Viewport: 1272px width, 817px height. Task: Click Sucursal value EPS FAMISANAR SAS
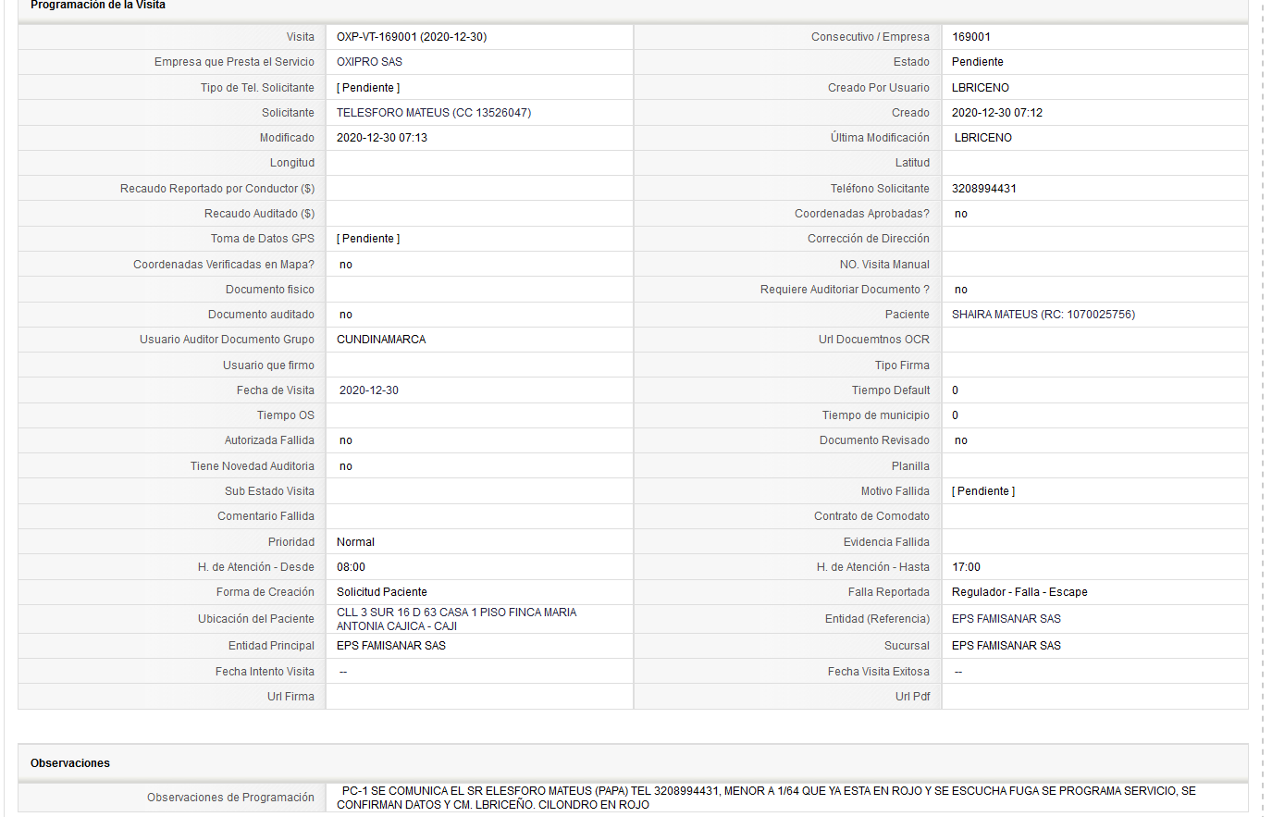(1006, 646)
